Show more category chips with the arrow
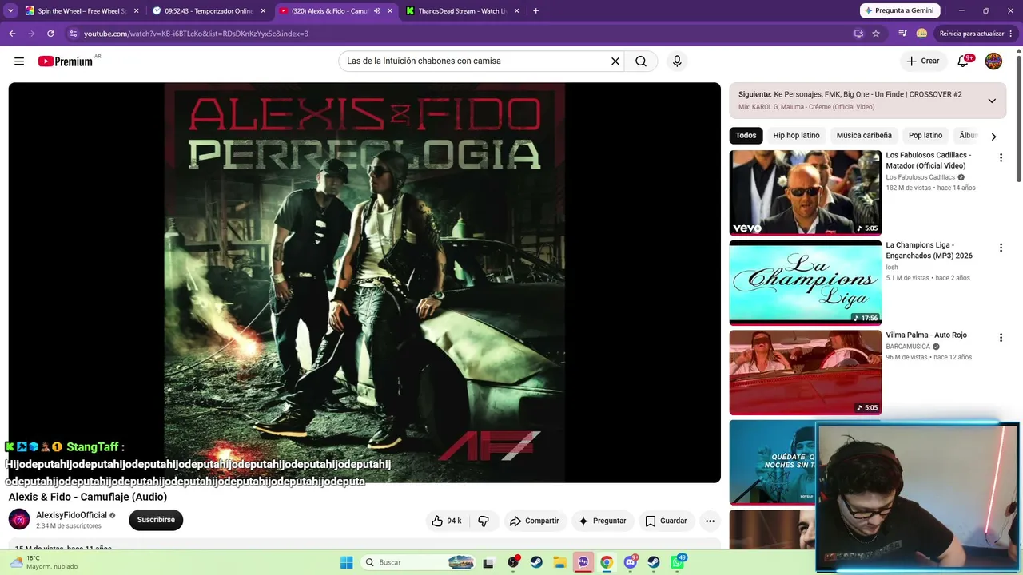The image size is (1023, 575). [993, 136]
